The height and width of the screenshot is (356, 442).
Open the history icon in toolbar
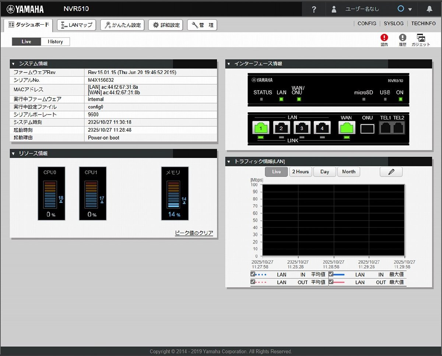point(403,38)
